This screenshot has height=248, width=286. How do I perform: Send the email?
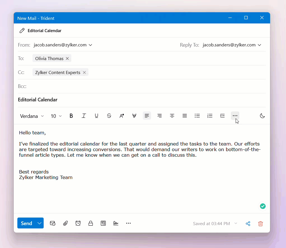27,223
